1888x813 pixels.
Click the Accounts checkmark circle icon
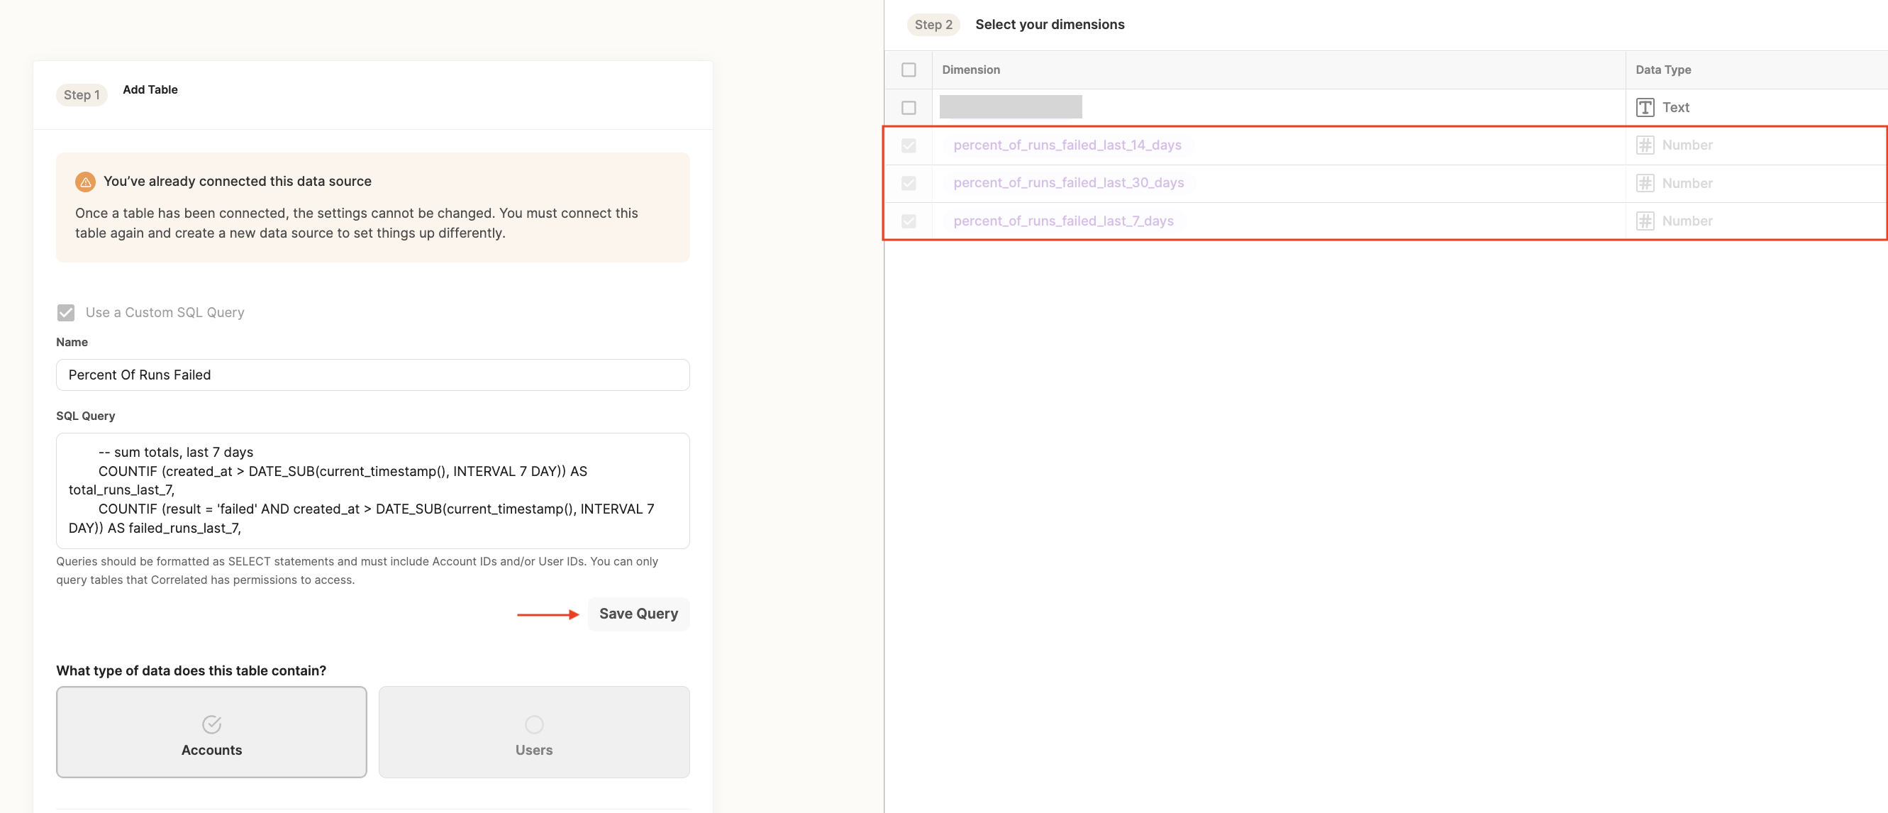tap(211, 724)
